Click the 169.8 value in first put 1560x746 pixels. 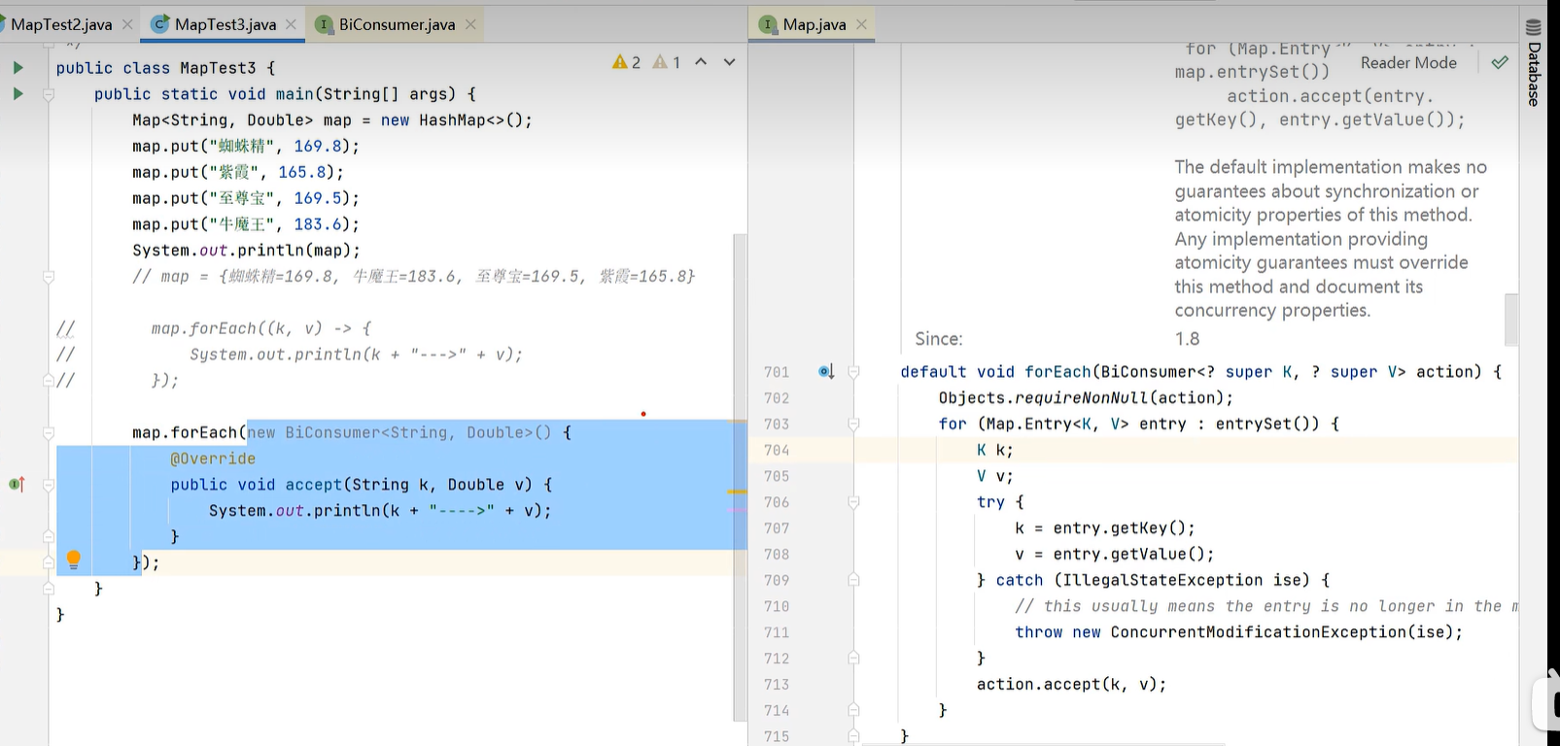click(x=318, y=146)
